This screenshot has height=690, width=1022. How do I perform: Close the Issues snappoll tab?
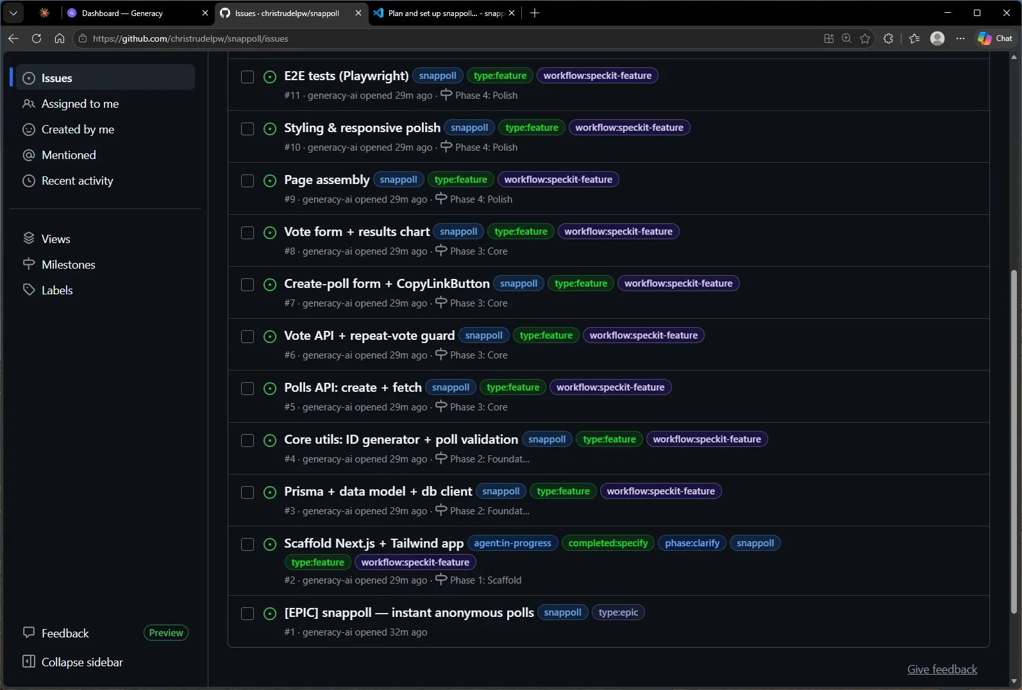click(x=358, y=13)
